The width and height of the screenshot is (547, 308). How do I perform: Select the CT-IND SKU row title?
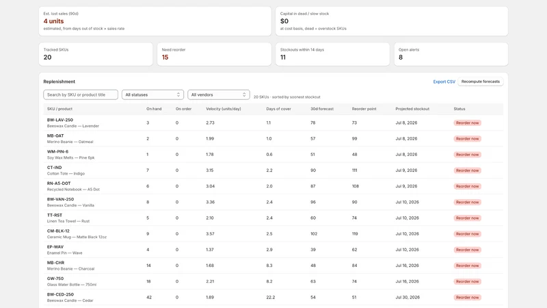(55, 168)
